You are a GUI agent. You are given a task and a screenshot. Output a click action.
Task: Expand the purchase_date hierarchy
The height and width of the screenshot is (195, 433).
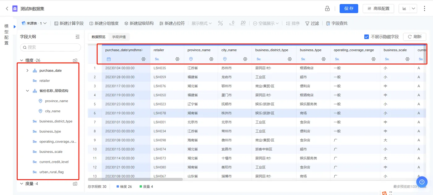(x=27, y=71)
